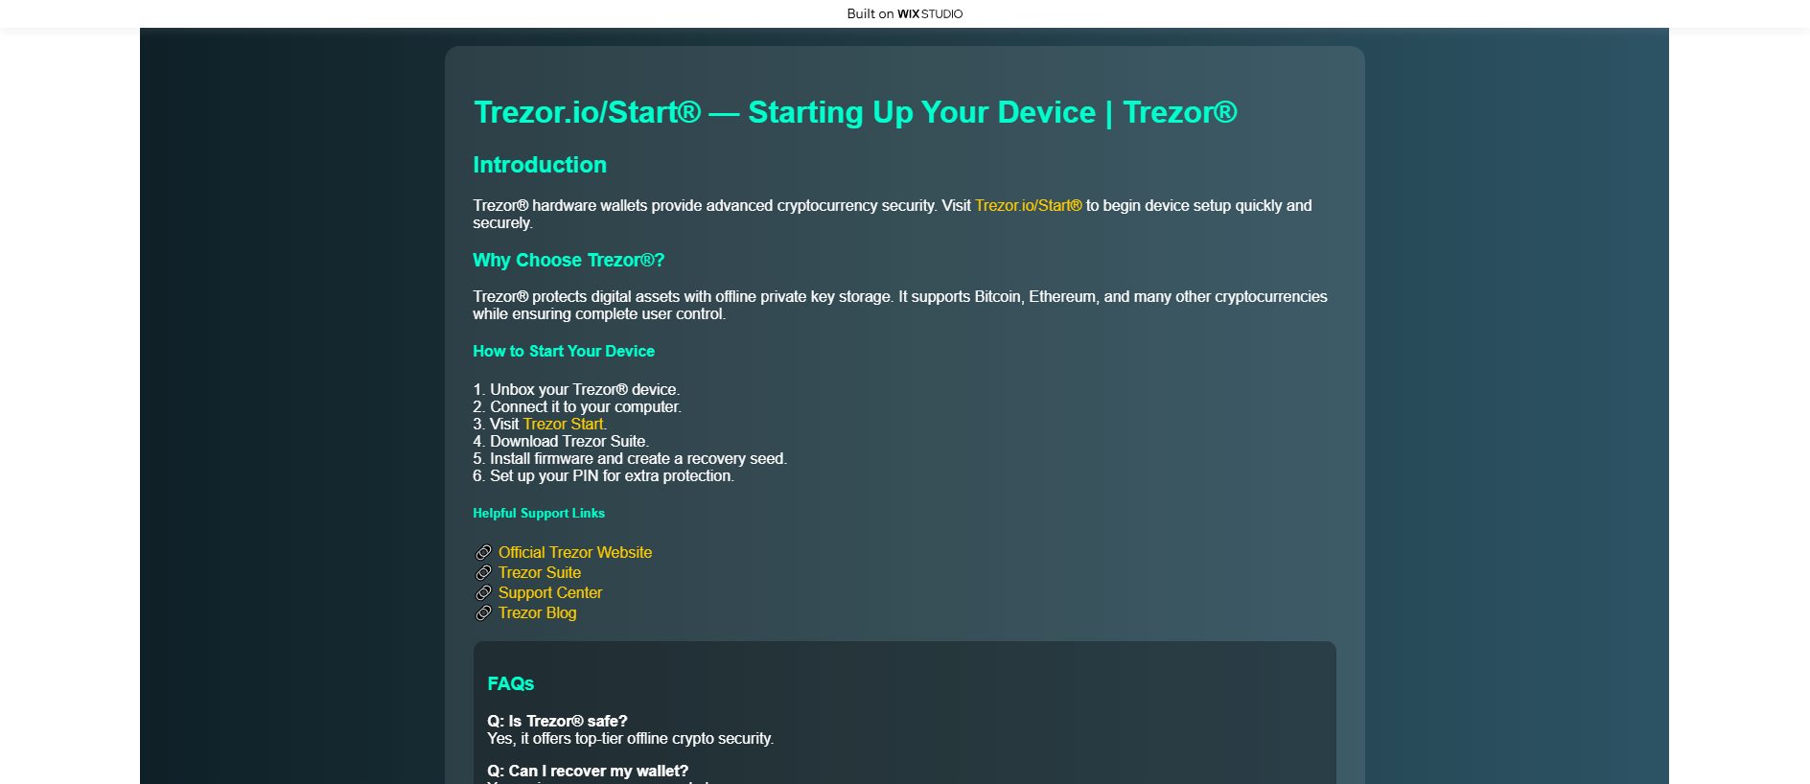Click the answer about top-tier offline crypto security
Screen dimensions: 1810x784
631,738
